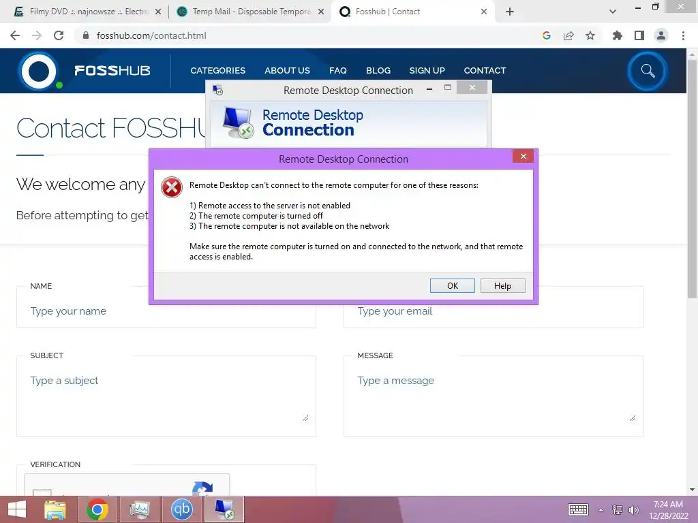
Task: Click the page vertical scrollbar thumb
Action: (692, 178)
